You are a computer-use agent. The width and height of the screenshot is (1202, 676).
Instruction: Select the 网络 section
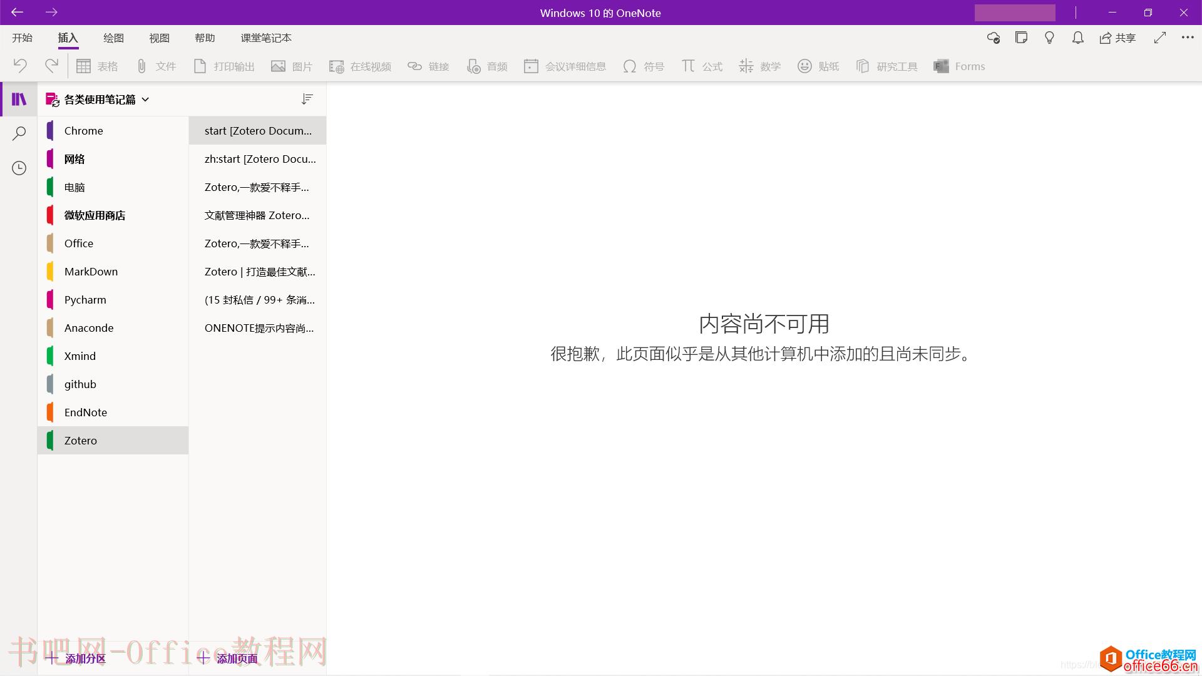pyautogui.click(x=113, y=159)
